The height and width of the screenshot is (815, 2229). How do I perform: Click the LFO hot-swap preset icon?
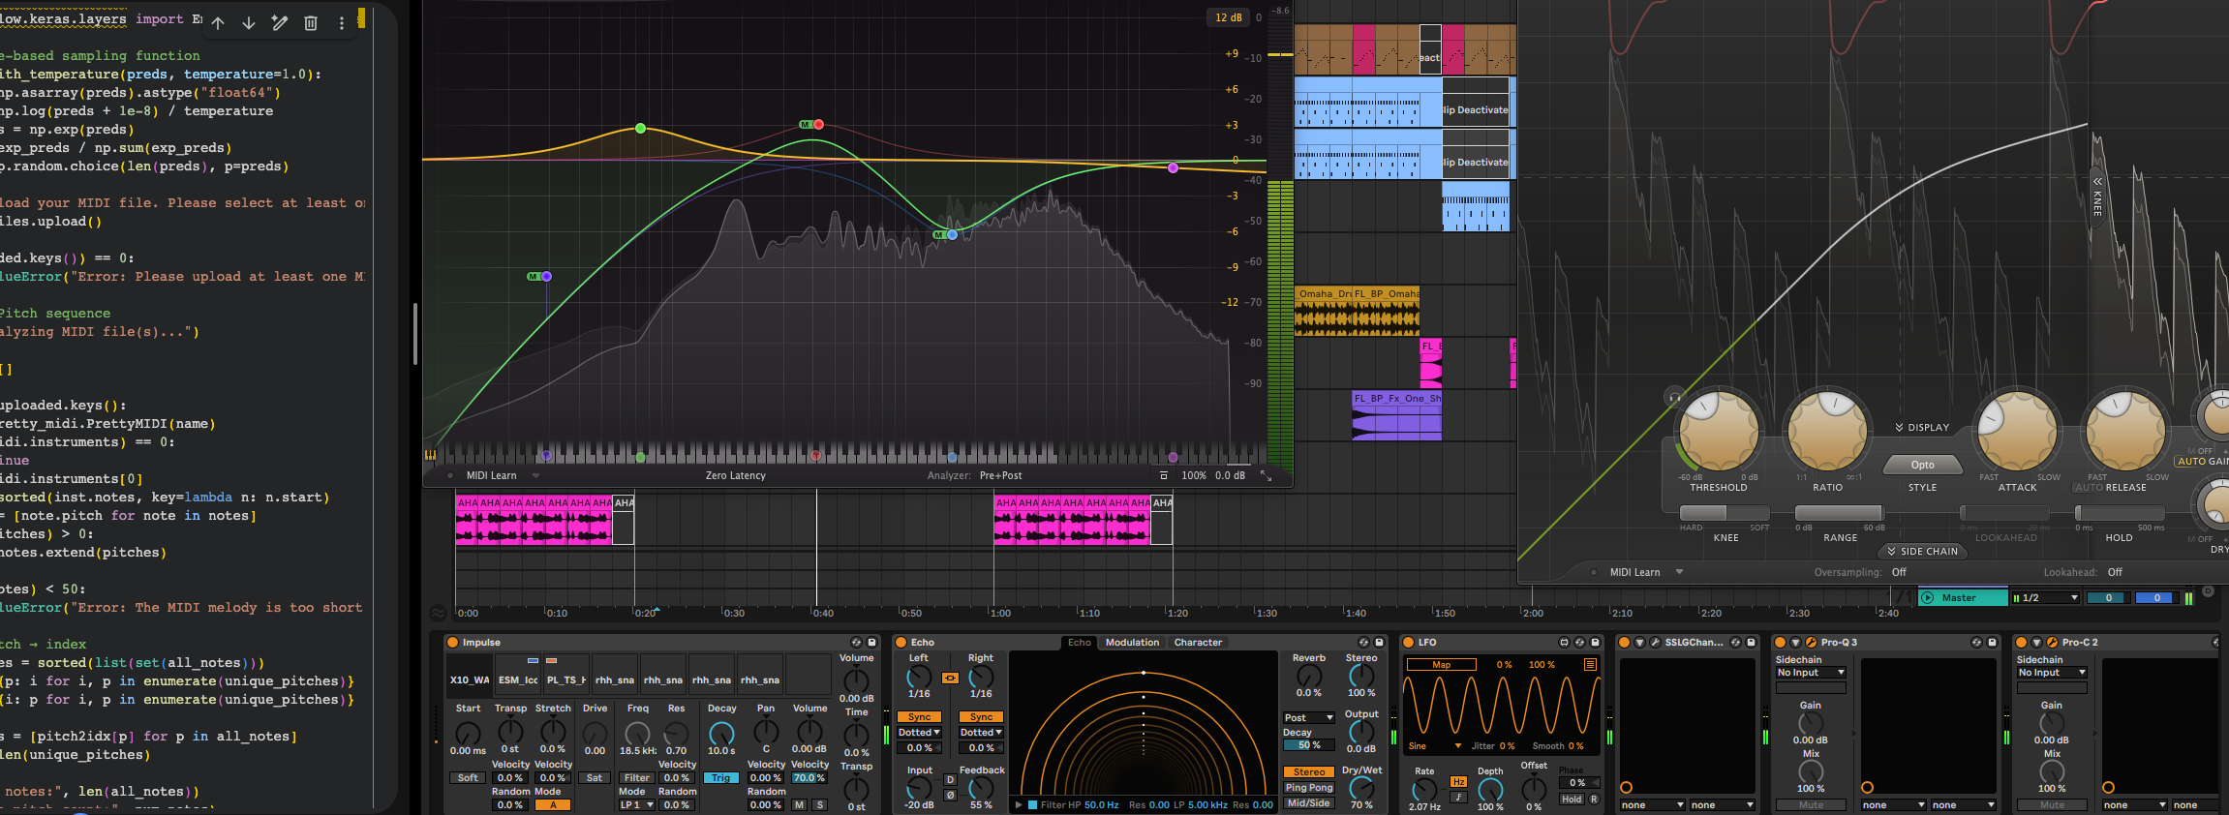point(1579,643)
